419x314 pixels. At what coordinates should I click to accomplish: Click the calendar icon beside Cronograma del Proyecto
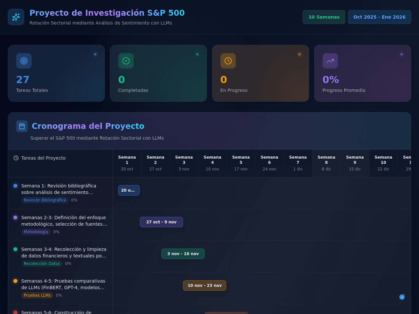click(x=22, y=126)
